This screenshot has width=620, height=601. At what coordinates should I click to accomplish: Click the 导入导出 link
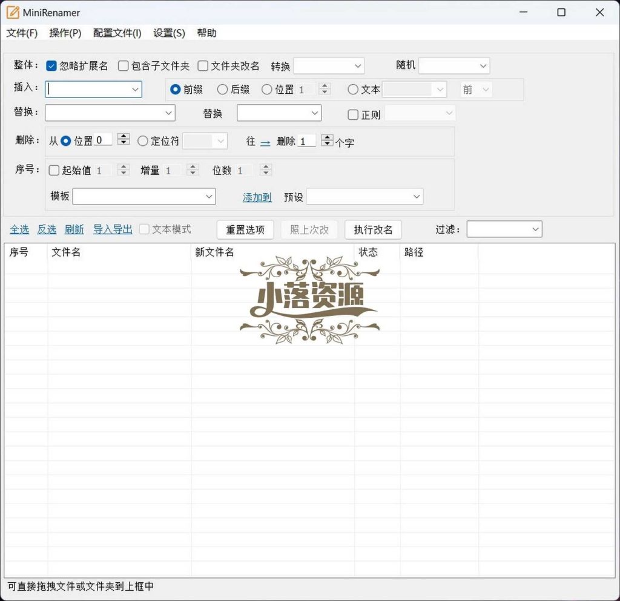(113, 229)
